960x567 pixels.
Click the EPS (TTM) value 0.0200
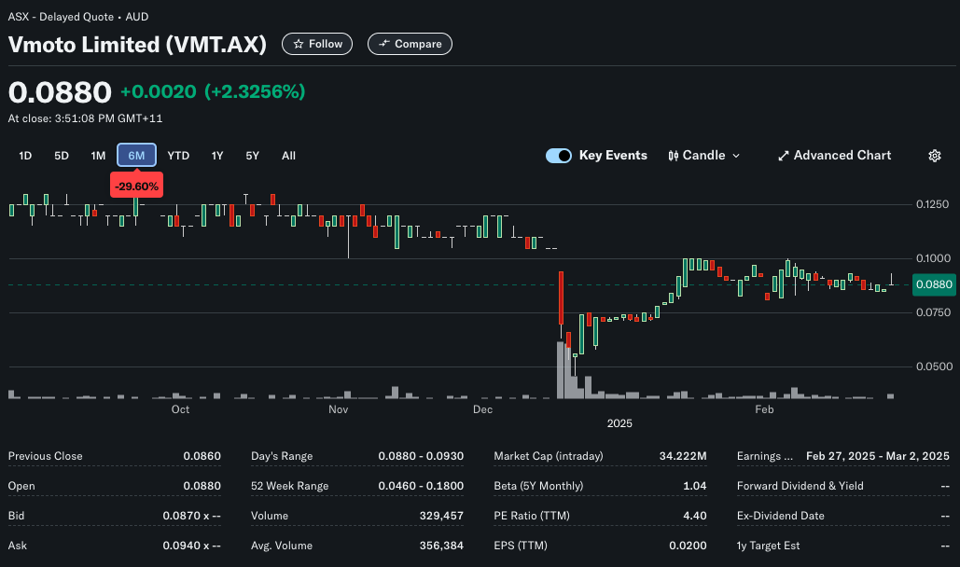pyautogui.click(x=688, y=546)
